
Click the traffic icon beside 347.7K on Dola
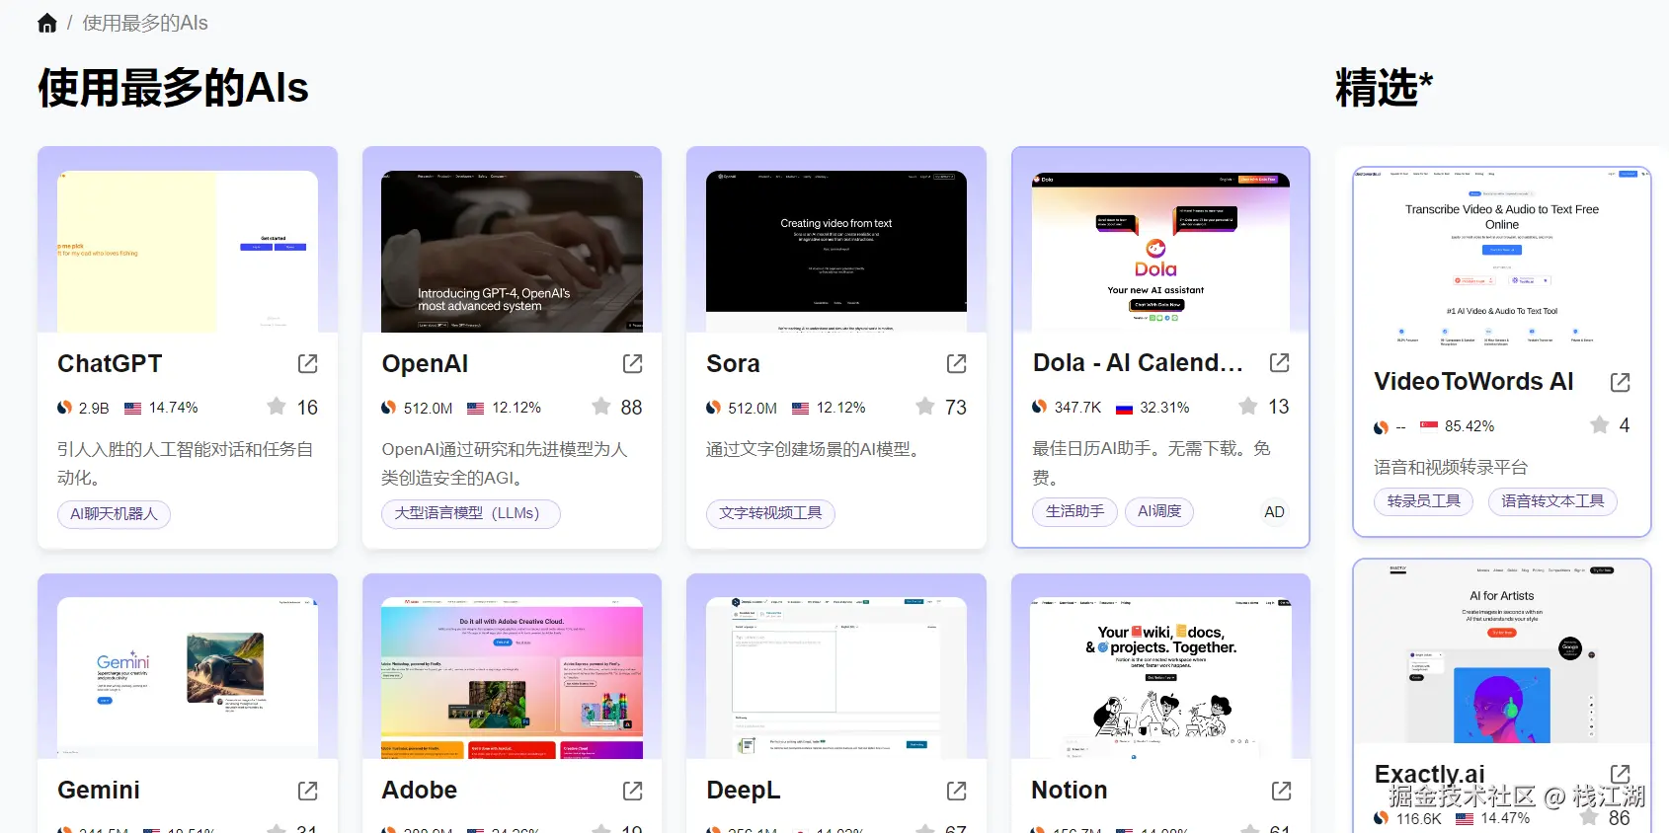click(x=1040, y=407)
